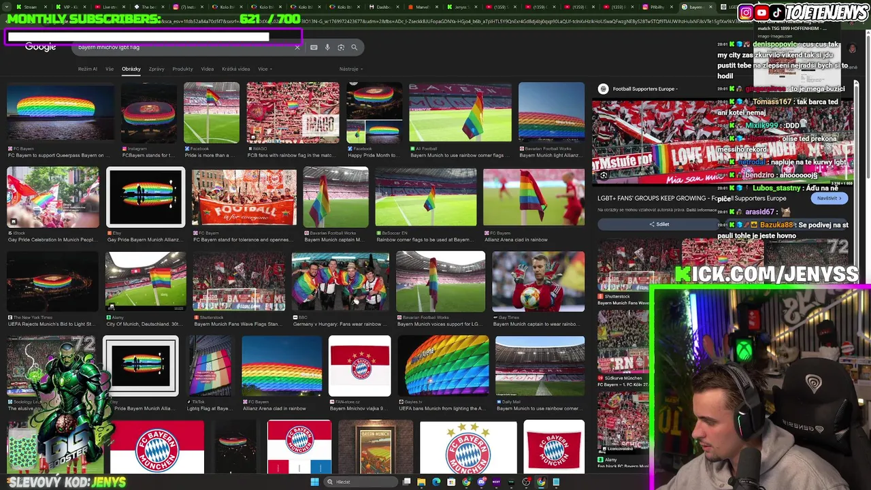Image resolution: width=871 pixels, height=490 pixels.
Task: Open the TikTok Lgbtq Flag at Bayern thumbnail
Action: pyautogui.click(x=210, y=365)
